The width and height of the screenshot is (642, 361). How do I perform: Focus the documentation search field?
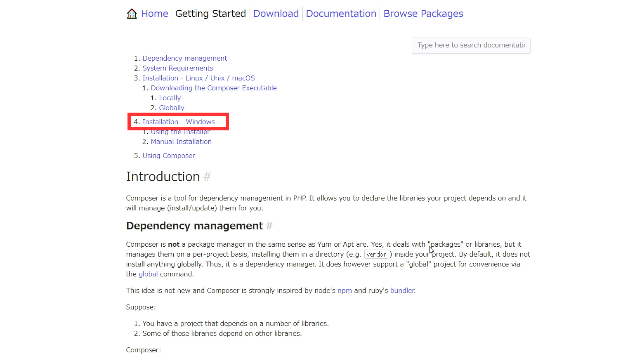point(471,45)
